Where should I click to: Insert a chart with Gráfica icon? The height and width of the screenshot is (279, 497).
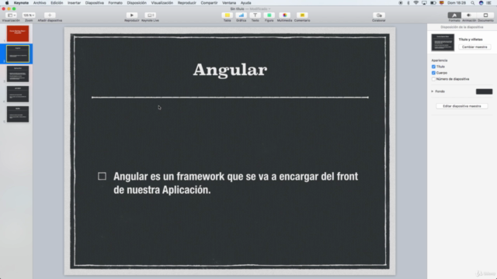pyautogui.click(x=242, y=15)
